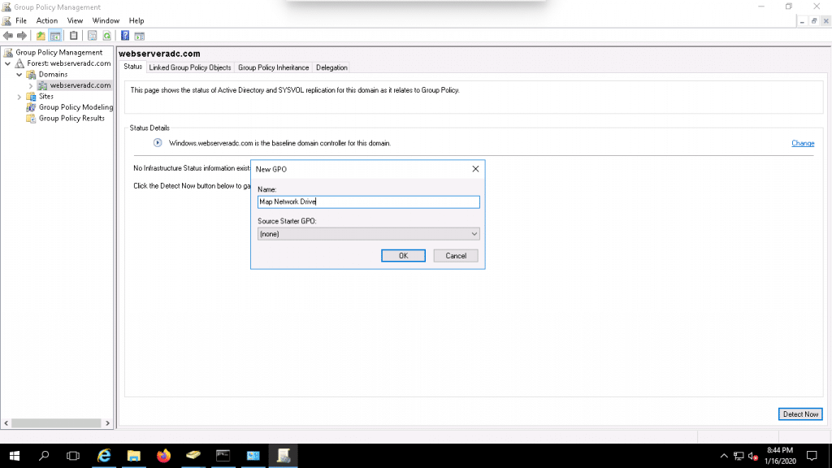Open the Source Starter GPO dropdown

point(368,234)
